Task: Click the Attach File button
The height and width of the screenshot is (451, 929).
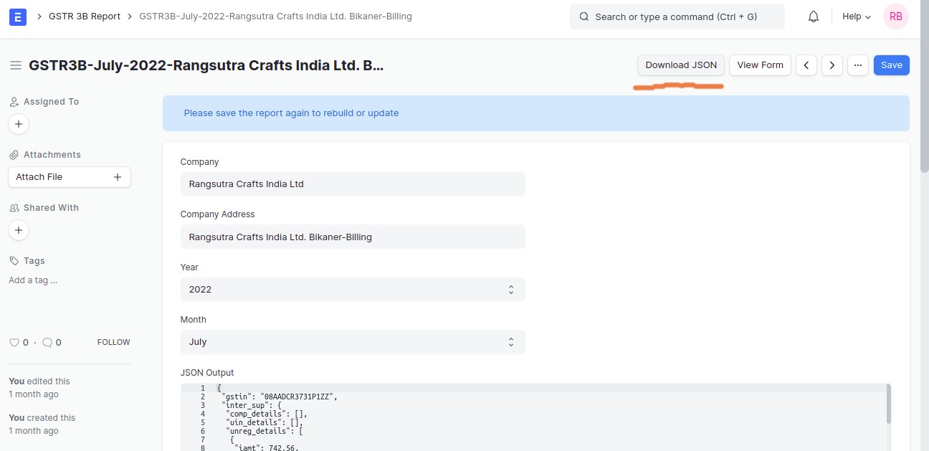Action: (x=70, y=177)
